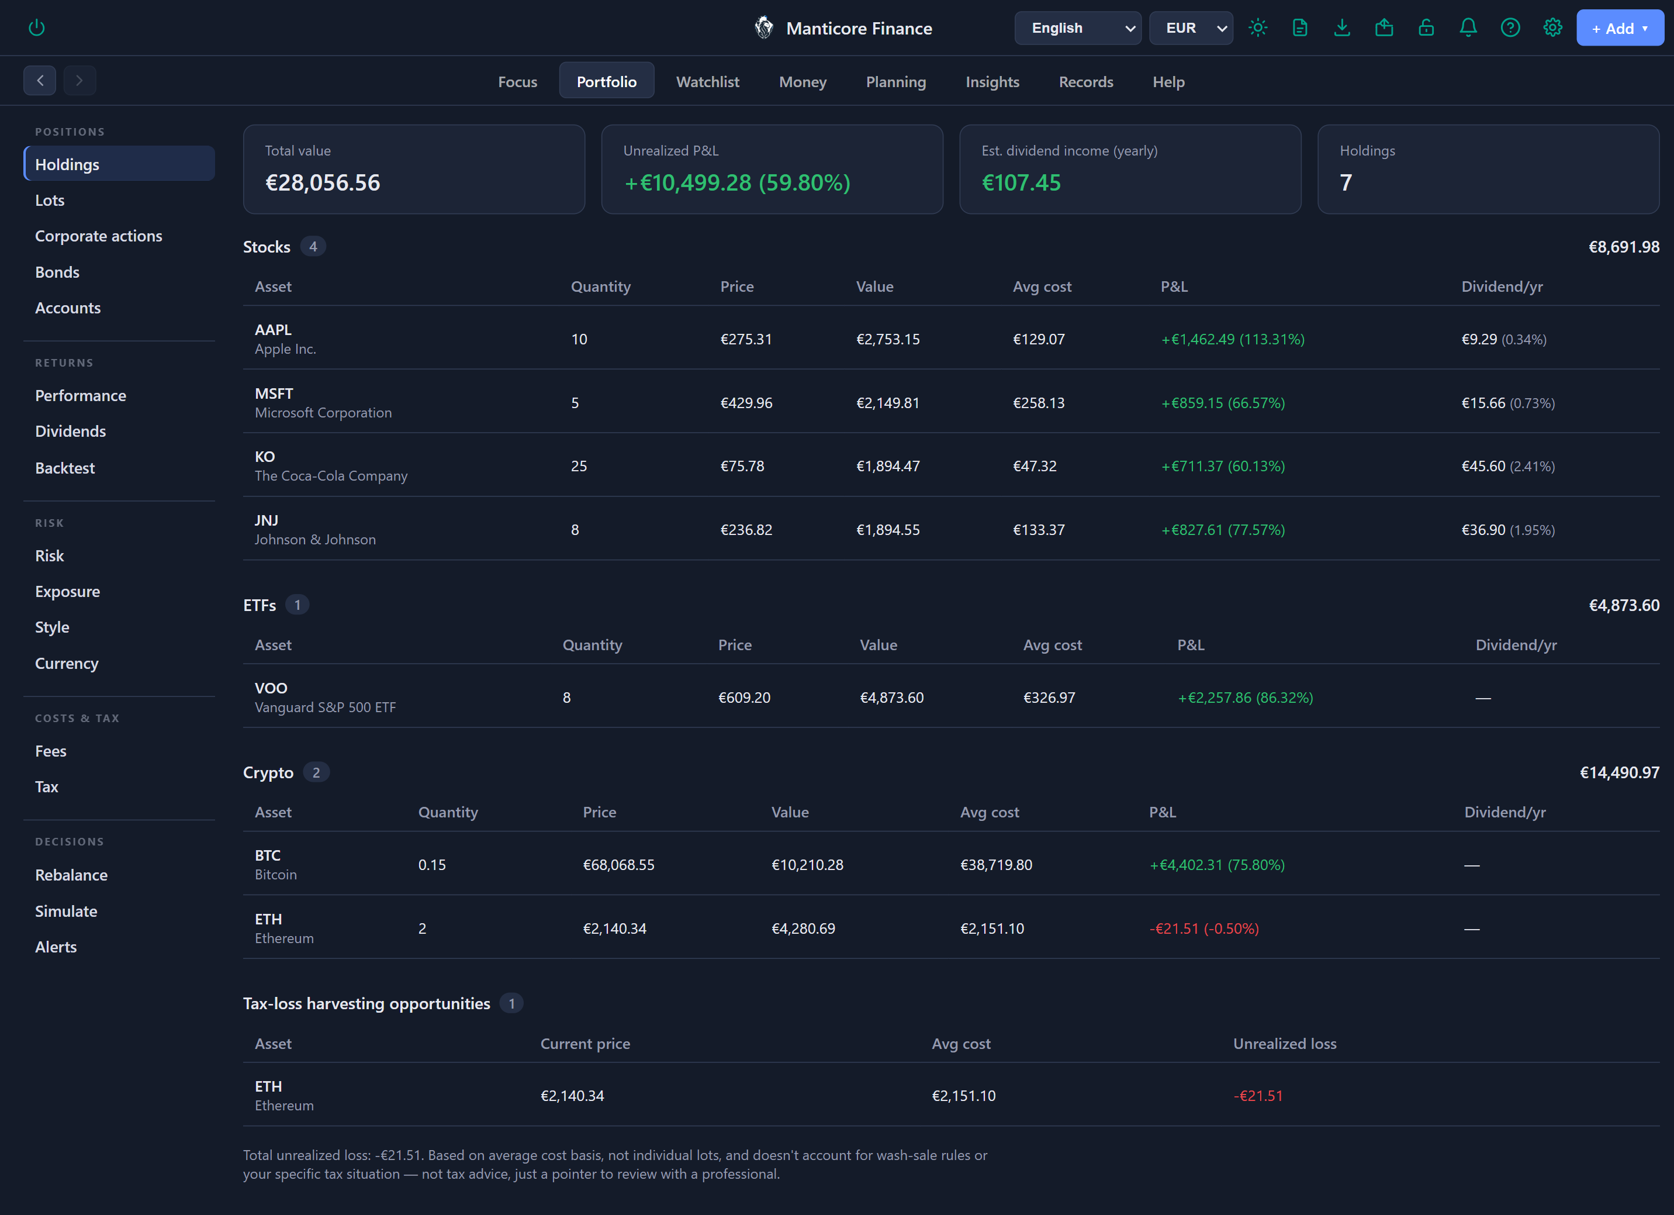Screen dimensions: 1674x1215
Task: Go back with left chevron button
Action: coord(40,81)
